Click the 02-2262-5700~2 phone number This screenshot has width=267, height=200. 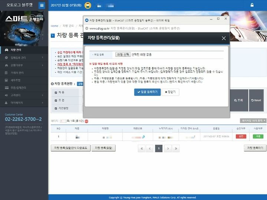(x=23, y=119)
